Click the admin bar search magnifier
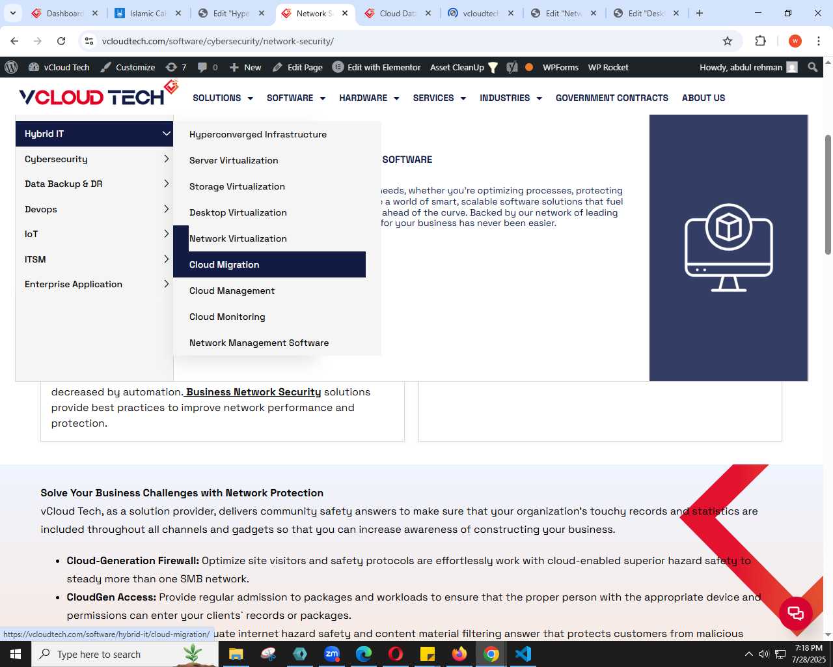Image resolution: width=833 pixels, height=667 pixels. coord(813,67)
